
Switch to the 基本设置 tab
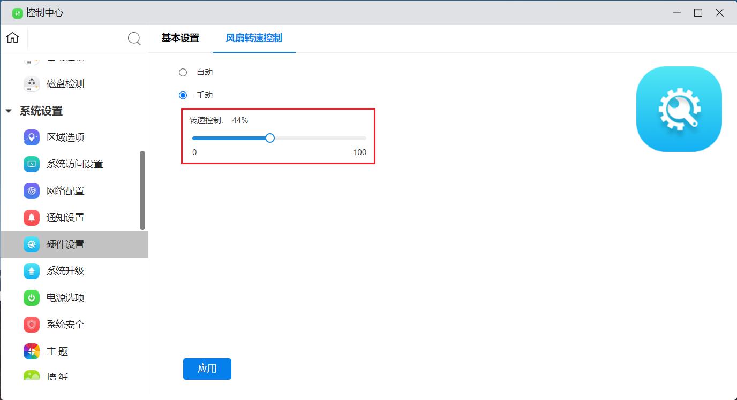(180, 38)
